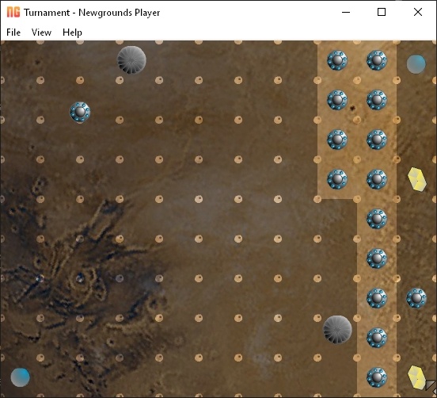Select the top-left turret in the sand strip

[337, 60]
